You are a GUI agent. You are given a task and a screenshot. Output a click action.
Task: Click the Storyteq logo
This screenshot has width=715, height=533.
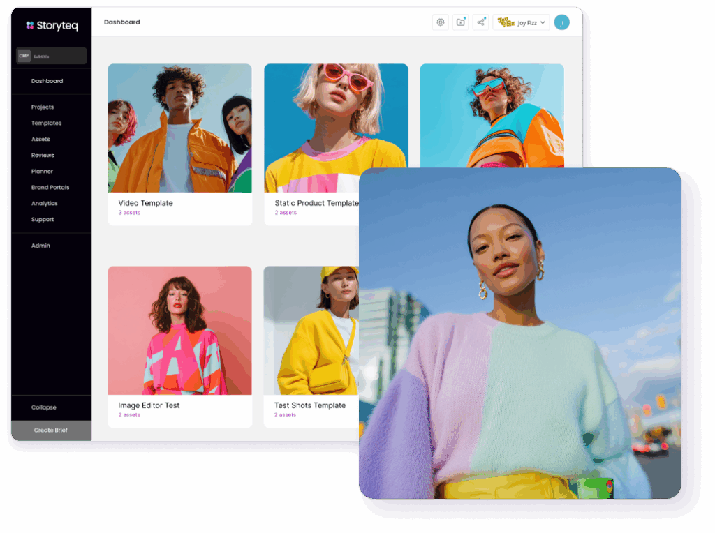[x=52, y=26]
